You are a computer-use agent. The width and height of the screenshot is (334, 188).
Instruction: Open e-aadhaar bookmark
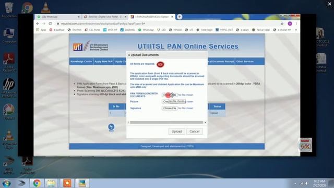click(57, 30)
